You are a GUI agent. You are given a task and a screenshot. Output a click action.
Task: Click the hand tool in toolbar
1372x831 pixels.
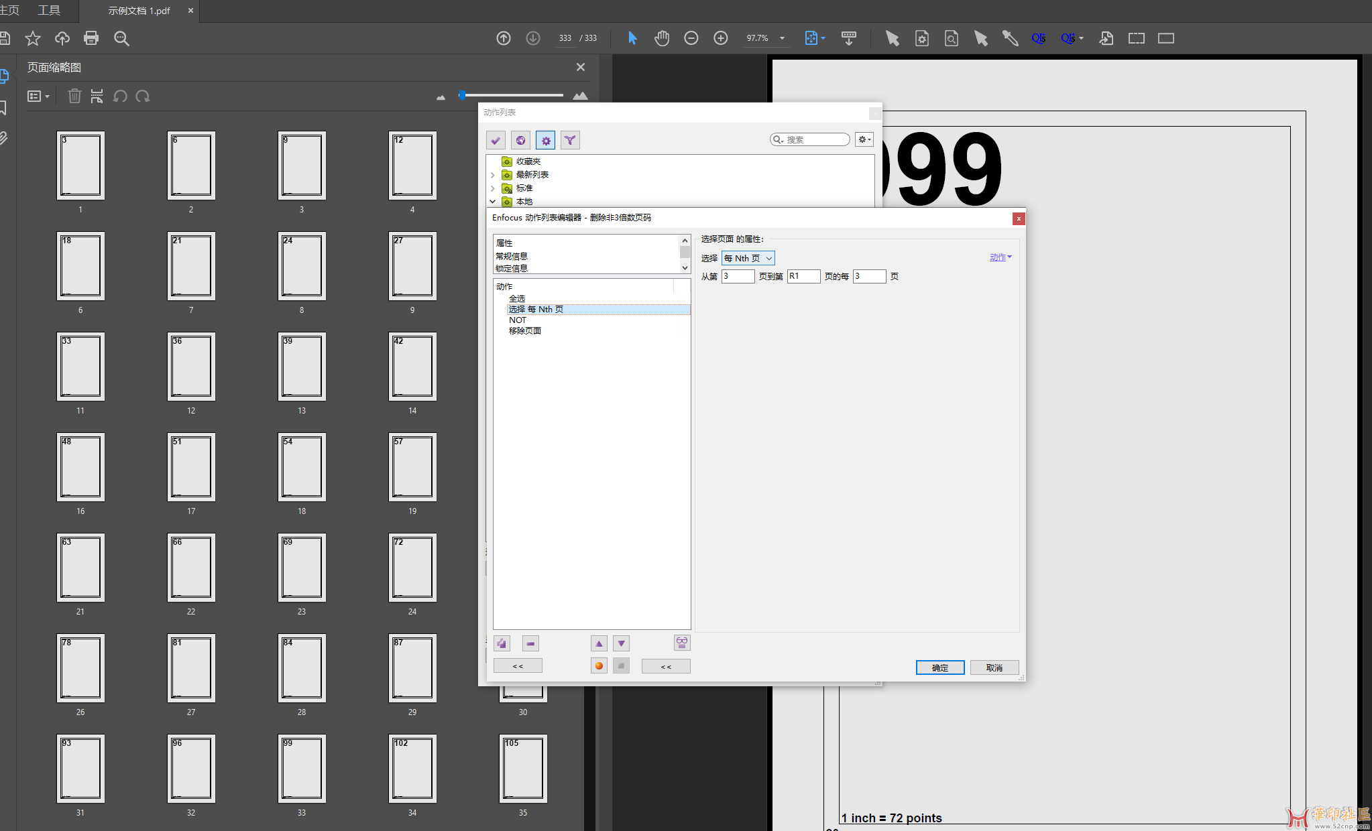coord(662,38)
